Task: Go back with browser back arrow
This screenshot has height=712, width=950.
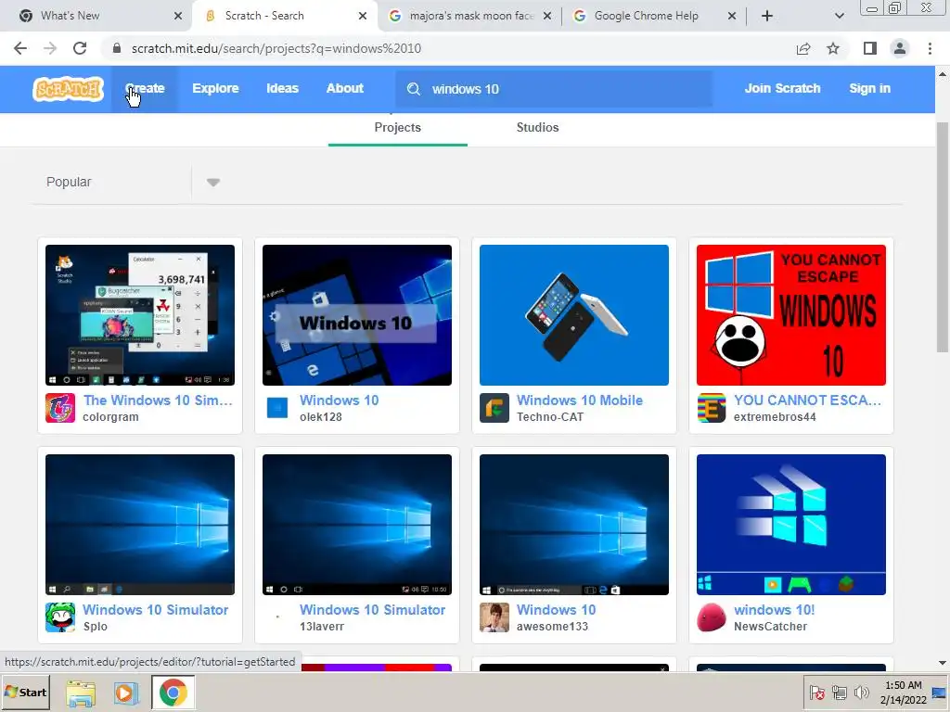Action: (20, 48)
